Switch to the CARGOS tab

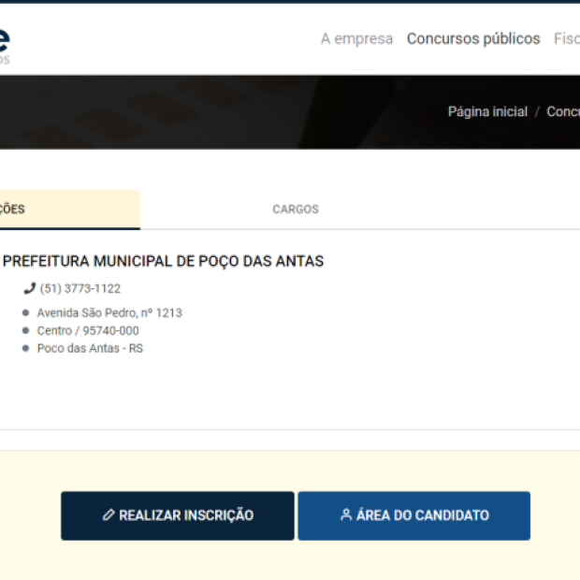point(296,210)
